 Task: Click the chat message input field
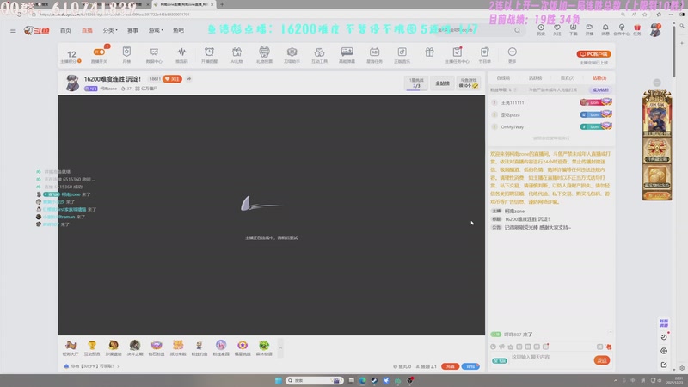[549, 358]
